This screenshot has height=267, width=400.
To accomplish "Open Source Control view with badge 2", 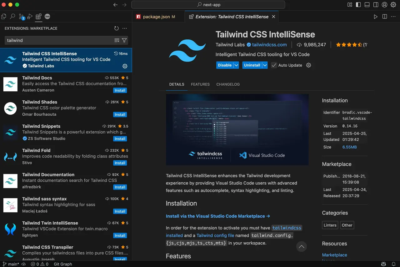I will pyautogui.click(x=22, y=17).
